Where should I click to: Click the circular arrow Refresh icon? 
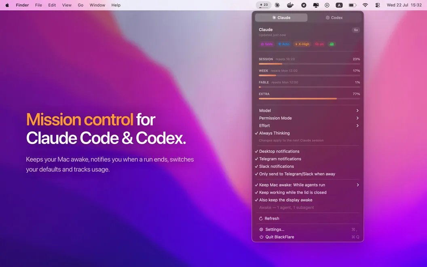point(261,218)
